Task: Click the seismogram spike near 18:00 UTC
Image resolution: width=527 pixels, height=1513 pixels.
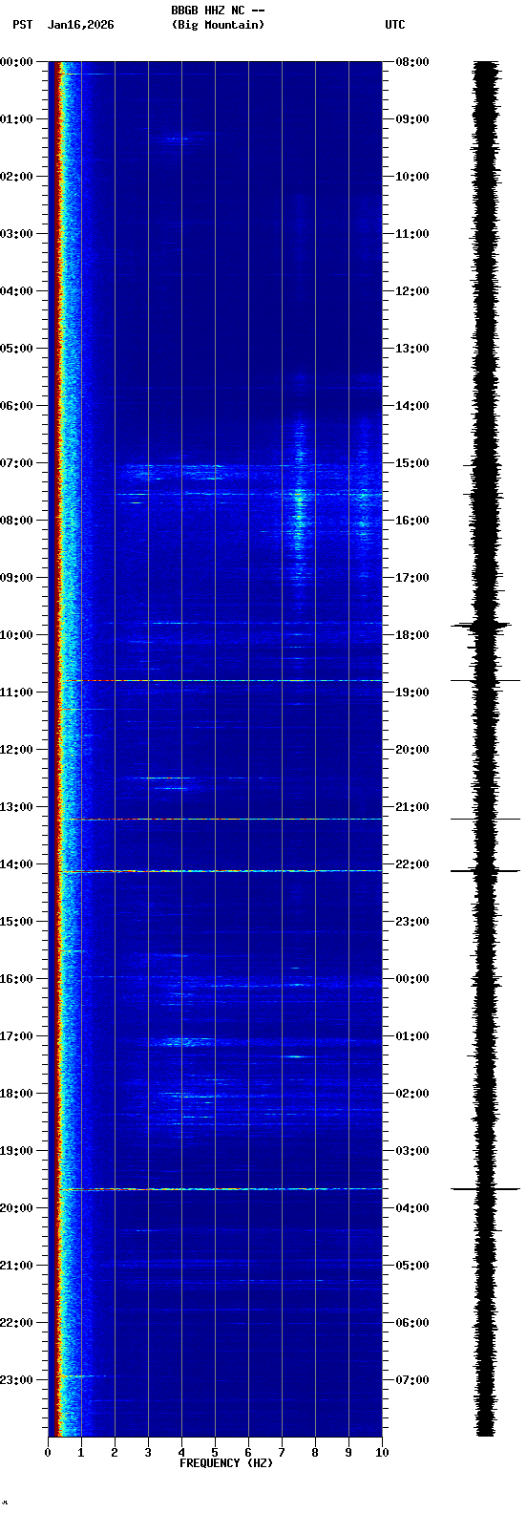Action: [482, 626]
